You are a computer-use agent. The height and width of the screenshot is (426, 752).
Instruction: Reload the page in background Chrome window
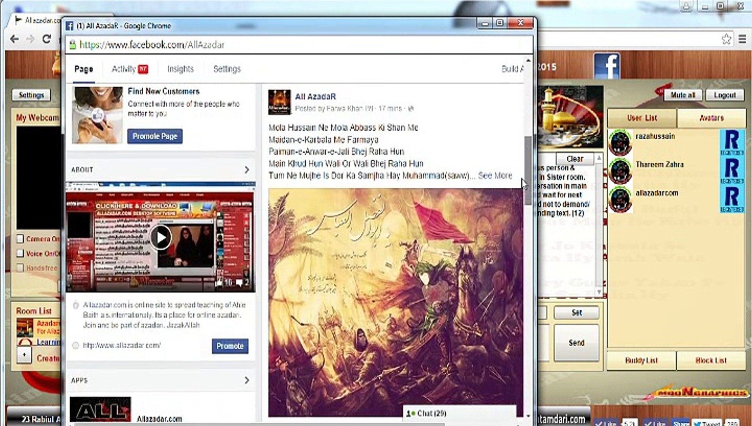pyautogui.click(x=47, y=39)
